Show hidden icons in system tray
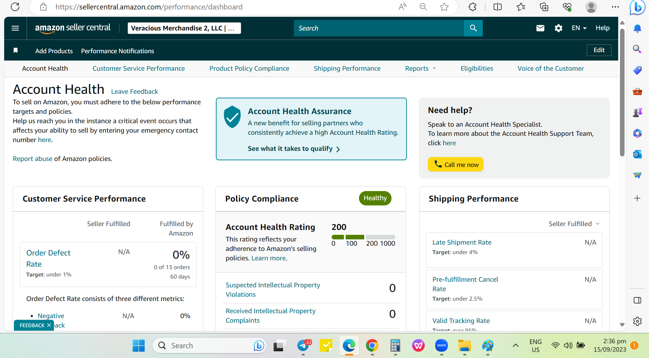This screenshot has height=358, width=649. (x=516, y=346)
